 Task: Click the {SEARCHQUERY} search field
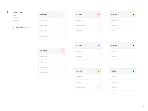pos(22,27)
